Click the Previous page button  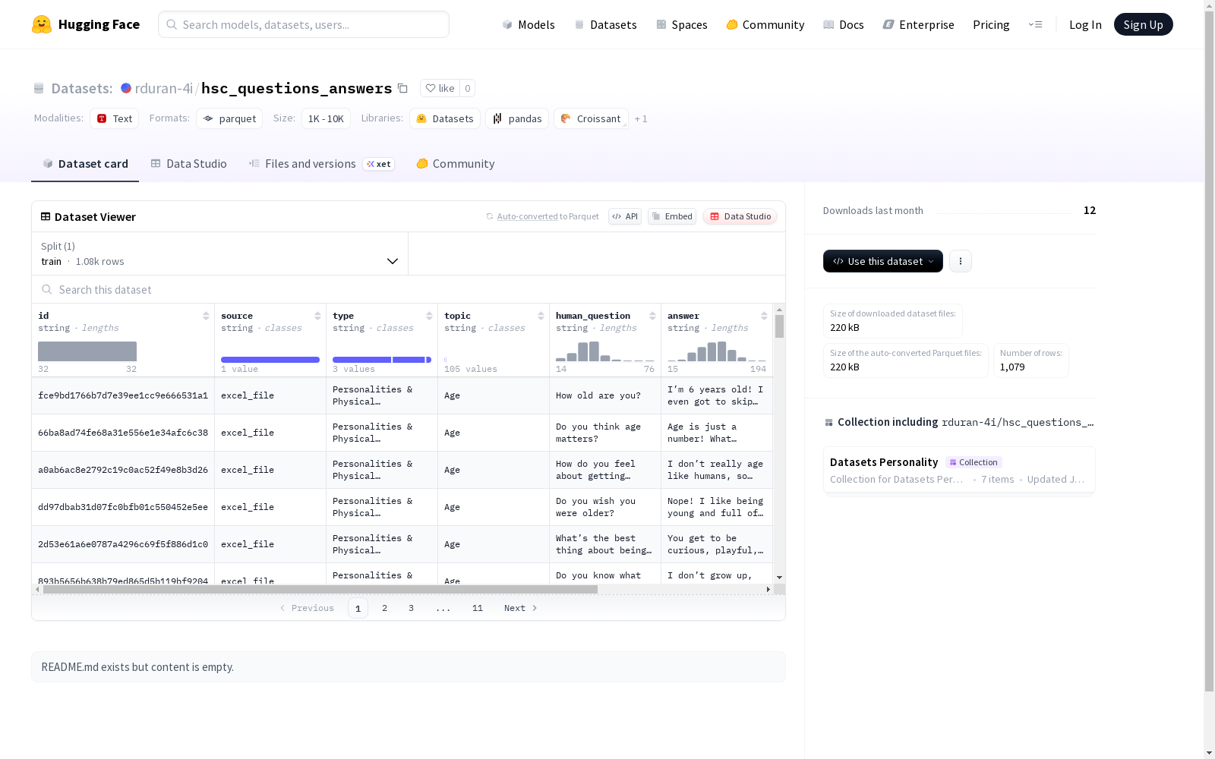(x=307, y=608)
